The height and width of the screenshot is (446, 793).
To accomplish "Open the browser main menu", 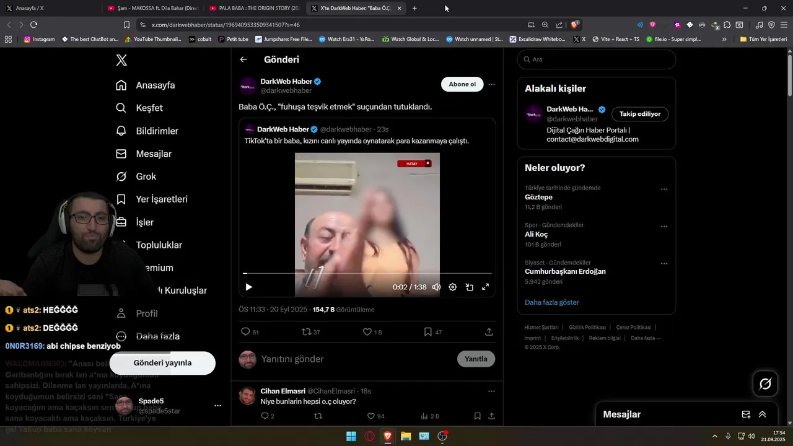I will pos(783,25).
